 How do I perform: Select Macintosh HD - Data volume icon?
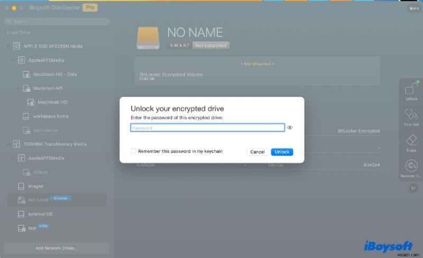pyautogui.click(x=26, y=74)
